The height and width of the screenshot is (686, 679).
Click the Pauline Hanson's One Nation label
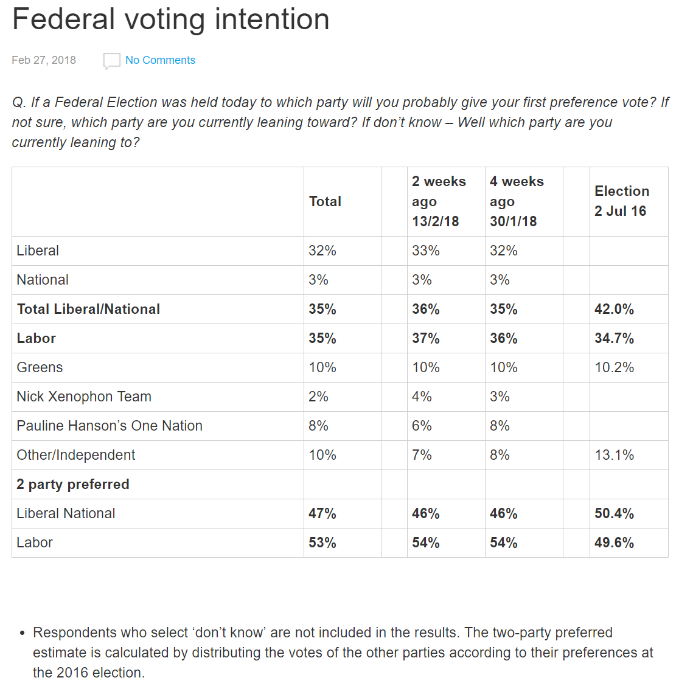110,426
